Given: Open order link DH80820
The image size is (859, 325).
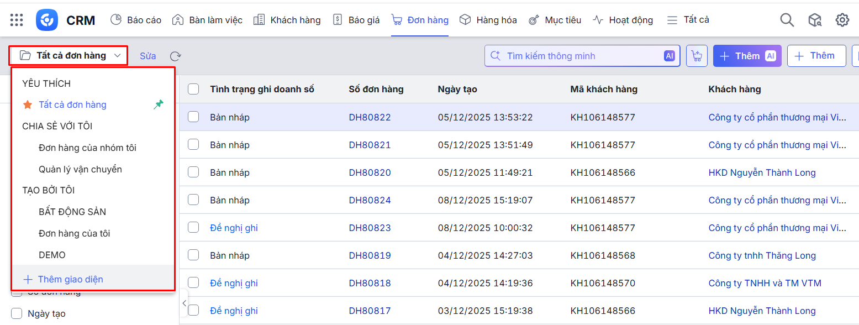Looking at the screenshot, I should 370,172.
